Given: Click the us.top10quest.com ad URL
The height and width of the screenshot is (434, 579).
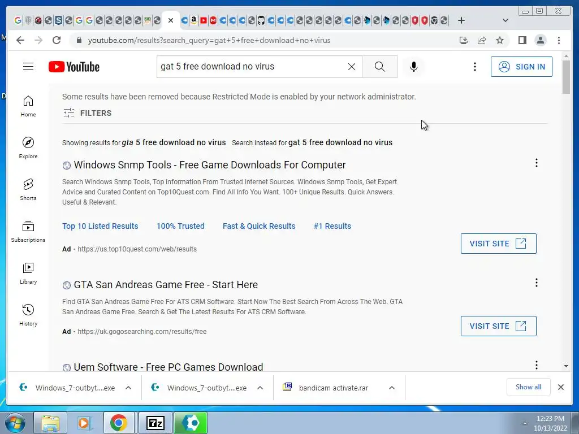Looking at the screenshot, I should (137, 249).
